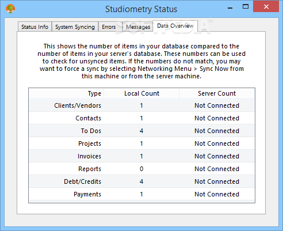Select the Payments row label
This screenshot has width=283, height=231.
tap(87, 194)
